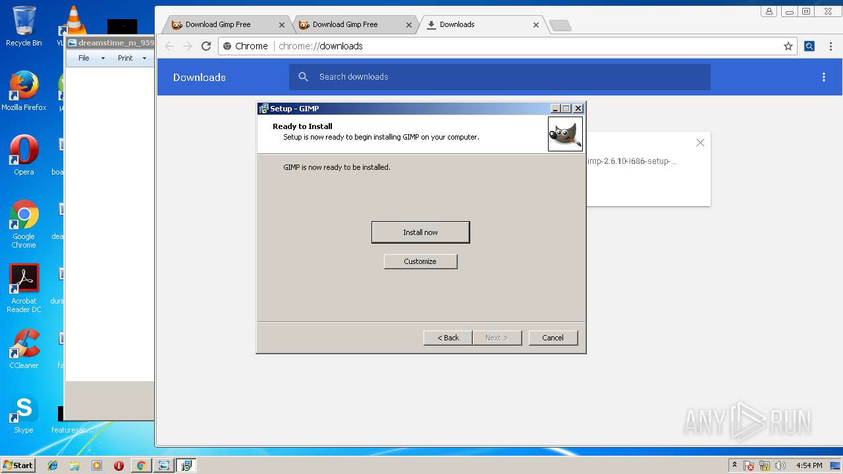This screenshot has width=843, height=474.
Task: Click the volume speaker tray icon
Action: tap(780, 465)
